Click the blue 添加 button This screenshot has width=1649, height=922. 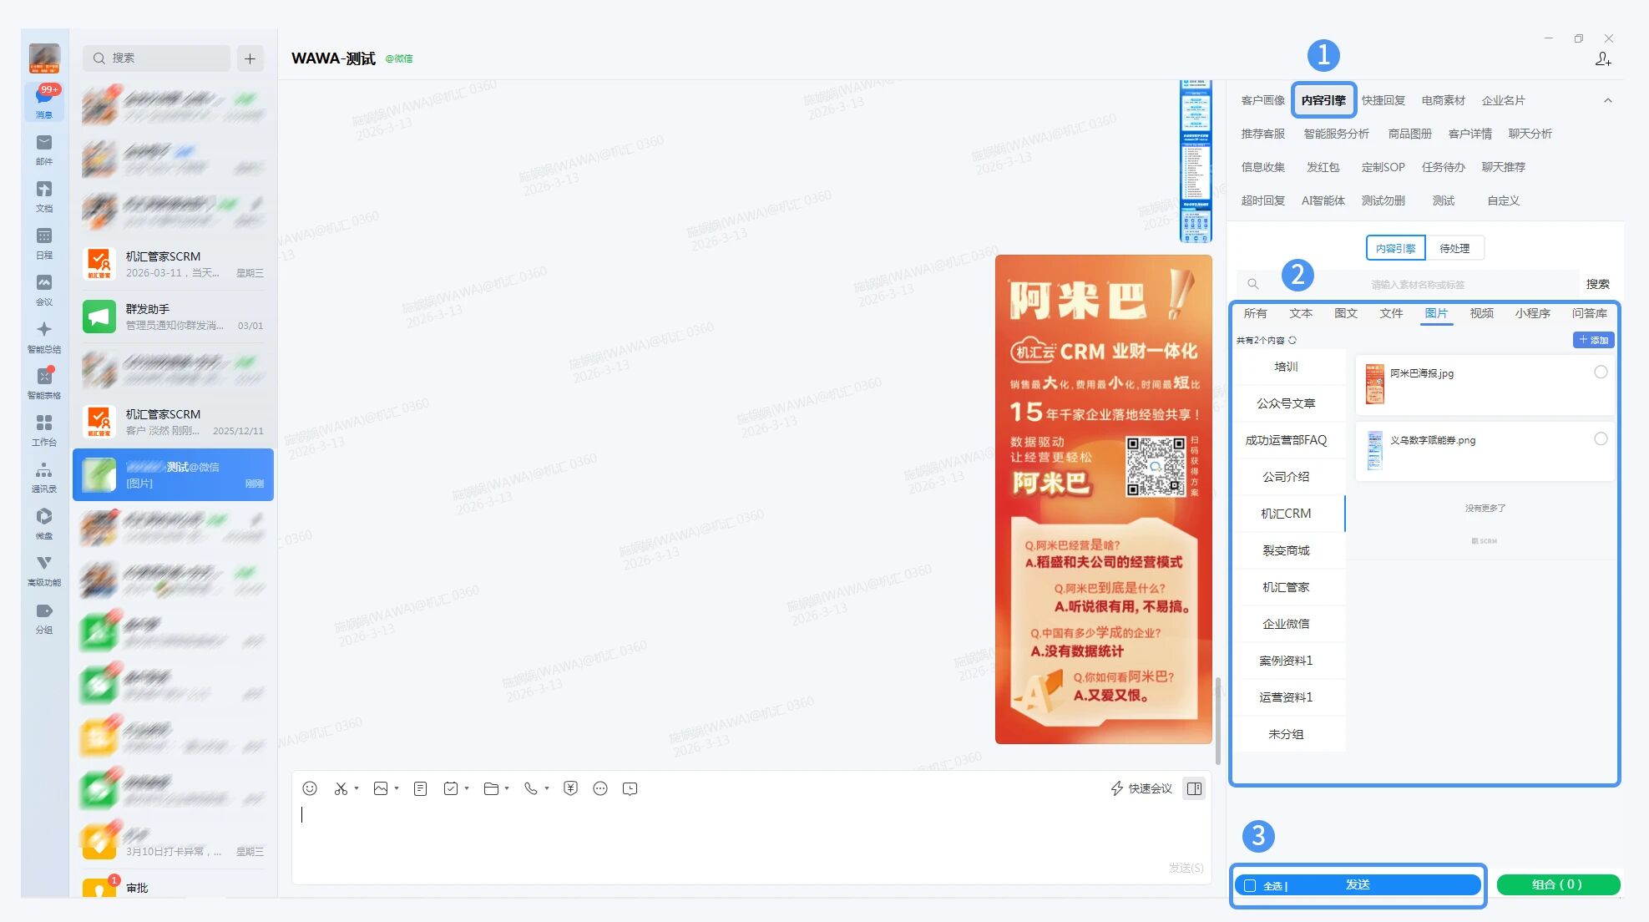[x=1593, y=340]
